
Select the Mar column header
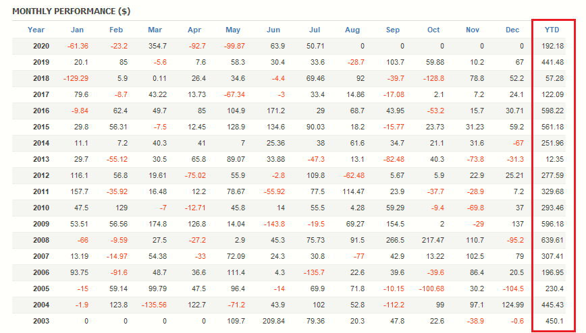pyautogui.click(x=155, y=30)
